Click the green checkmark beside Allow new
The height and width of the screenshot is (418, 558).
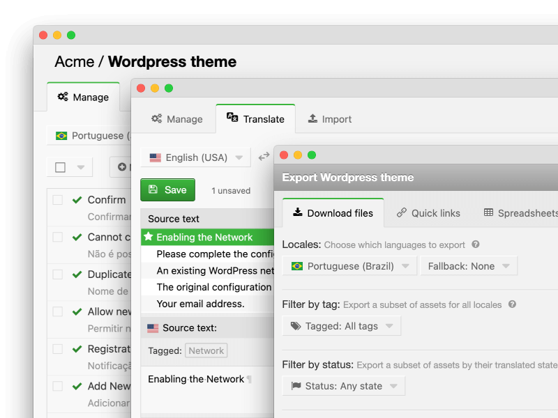coord(77,311)
